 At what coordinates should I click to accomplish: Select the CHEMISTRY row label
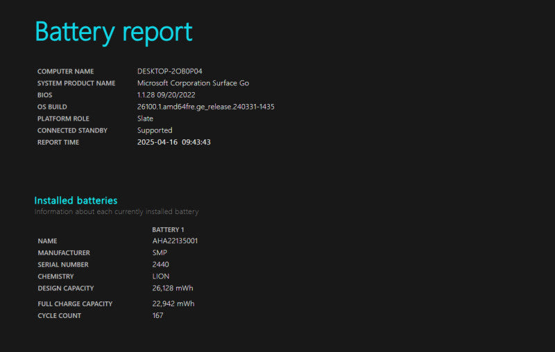tap(55, 276)
